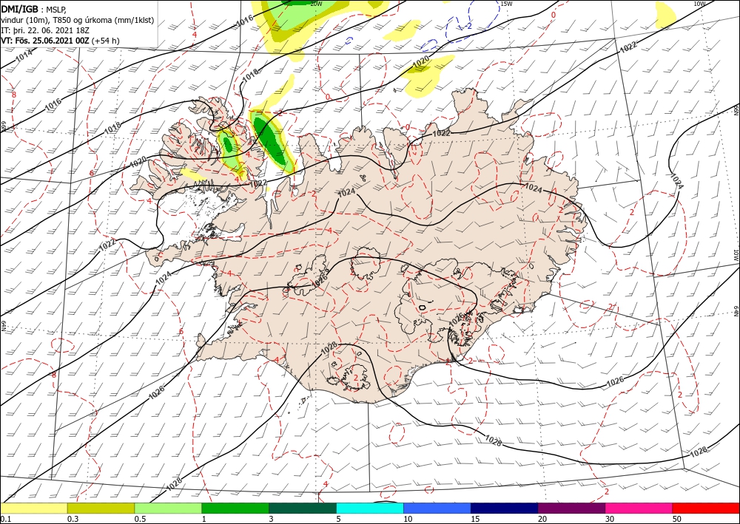This screenshot has width=740, height=524.
Task: Pick the dark green 3 mm legend swatch
Action: pos(303,508)
